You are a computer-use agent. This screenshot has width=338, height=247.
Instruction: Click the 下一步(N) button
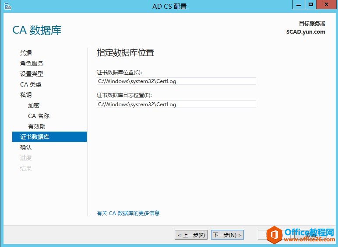[x=227, y=235]
